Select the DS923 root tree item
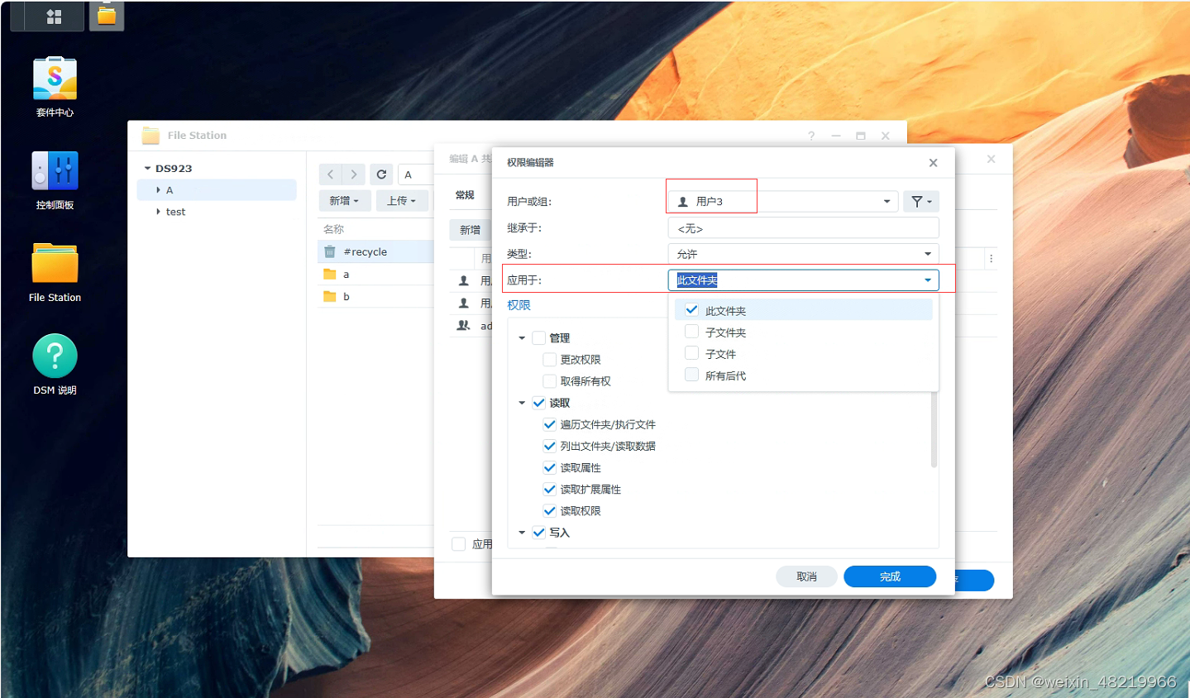Viewport: 1190px width, 698px height. 174,168
